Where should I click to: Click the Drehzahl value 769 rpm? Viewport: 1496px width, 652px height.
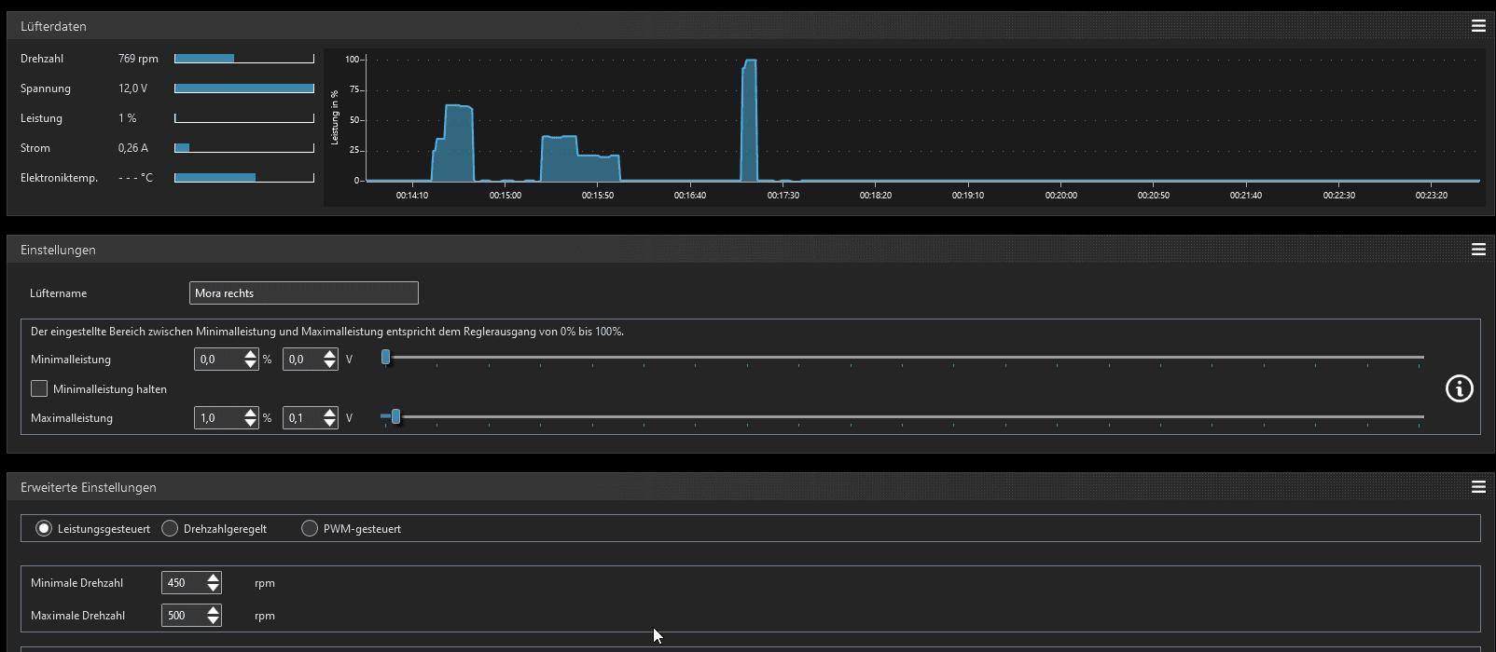pyautogui.click(x=138, y=59)
